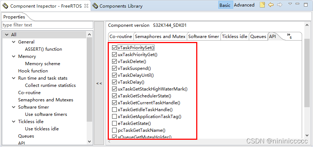This screenshot has height=147, width=313.
Task: Toggle the vTaskSuspend() checkbox
Action: coord(114,68)
